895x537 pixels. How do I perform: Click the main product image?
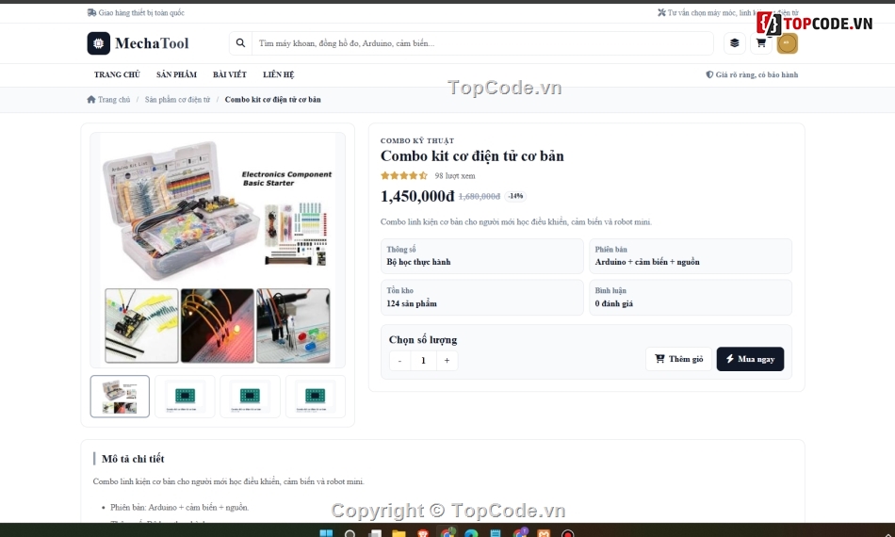click(x=218, y=250)
